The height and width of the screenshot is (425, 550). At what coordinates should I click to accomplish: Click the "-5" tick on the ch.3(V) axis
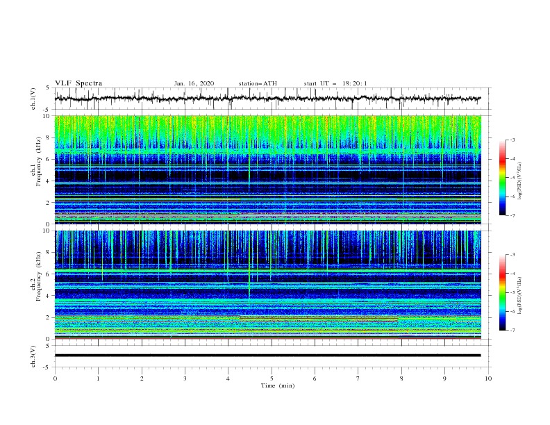(x=47, y=367)
